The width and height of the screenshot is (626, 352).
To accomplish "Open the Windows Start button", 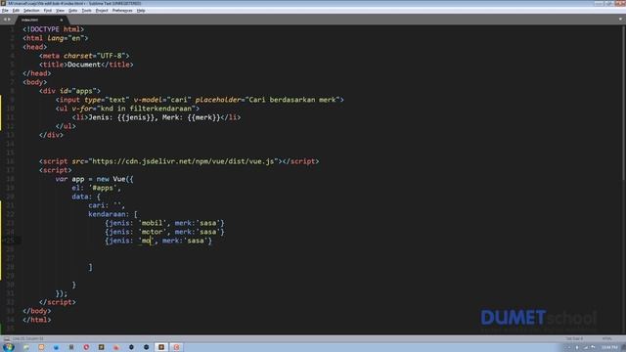I will click(9, 347).
